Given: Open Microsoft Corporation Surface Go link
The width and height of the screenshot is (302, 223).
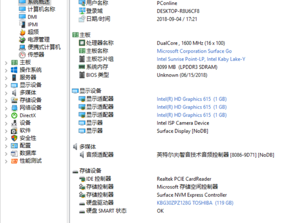Looking at the screenshot, I should [x=194, y=51].
